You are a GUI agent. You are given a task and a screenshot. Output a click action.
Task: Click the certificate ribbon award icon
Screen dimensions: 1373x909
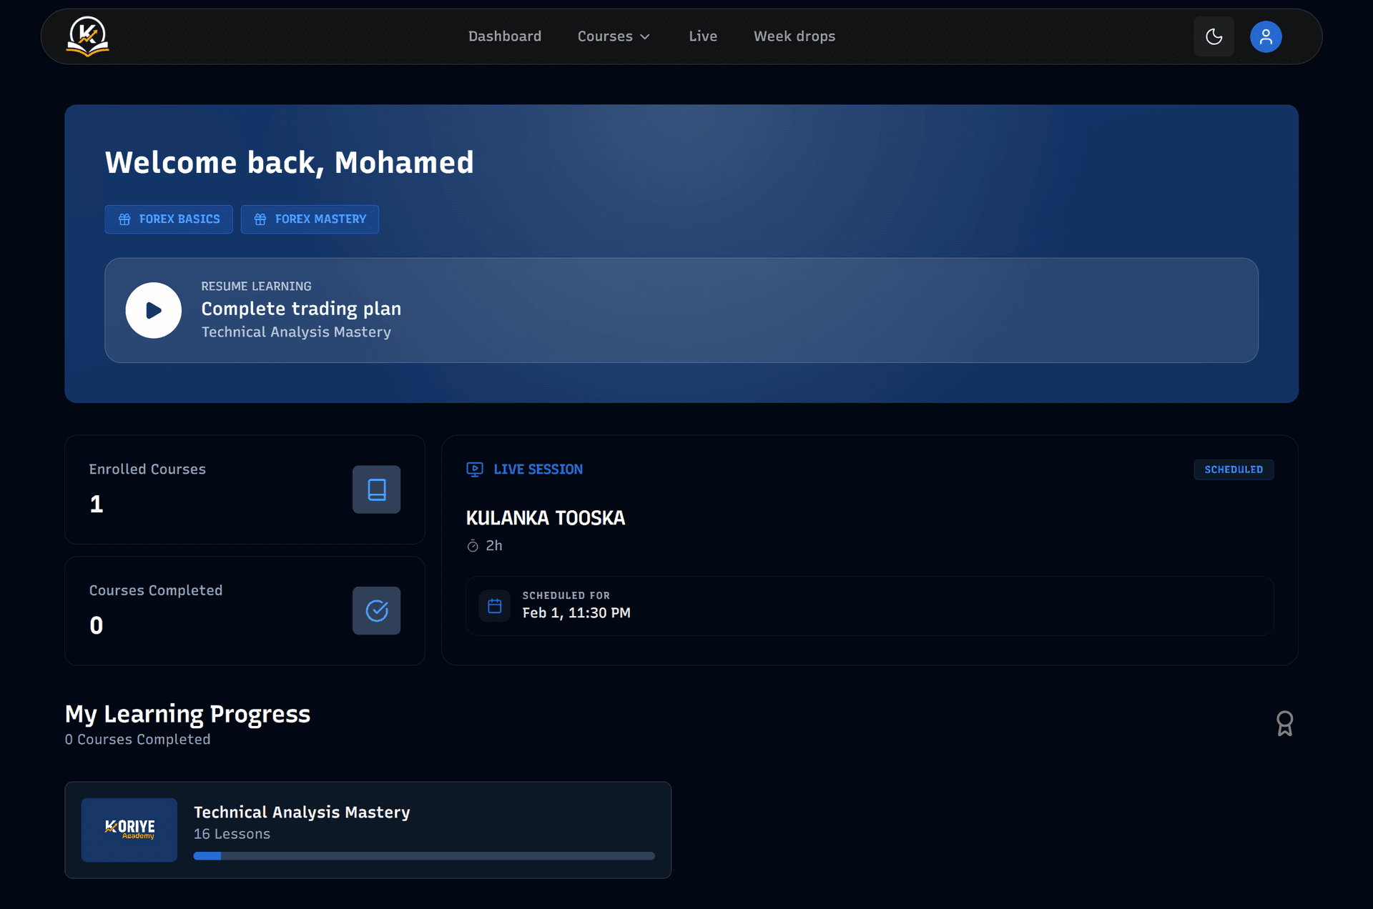[1284, 723]
